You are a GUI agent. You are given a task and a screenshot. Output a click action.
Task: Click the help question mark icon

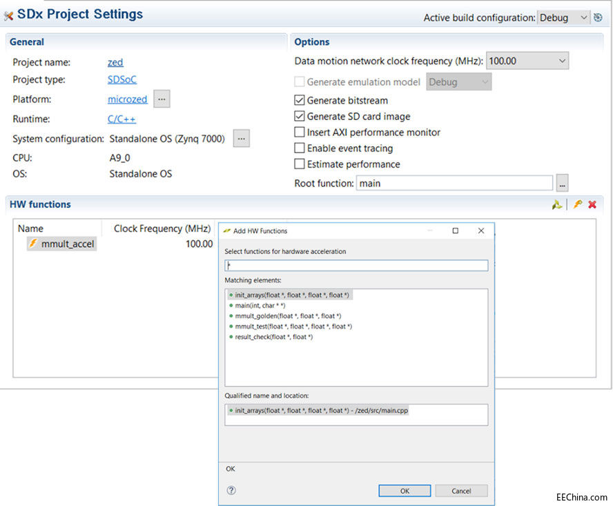pos(231,490)
